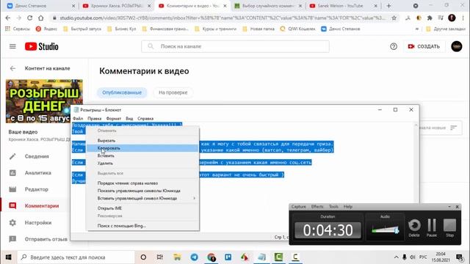Click the taskbar search box
Screen dimensions: 470x264
(x=76, y=257)
